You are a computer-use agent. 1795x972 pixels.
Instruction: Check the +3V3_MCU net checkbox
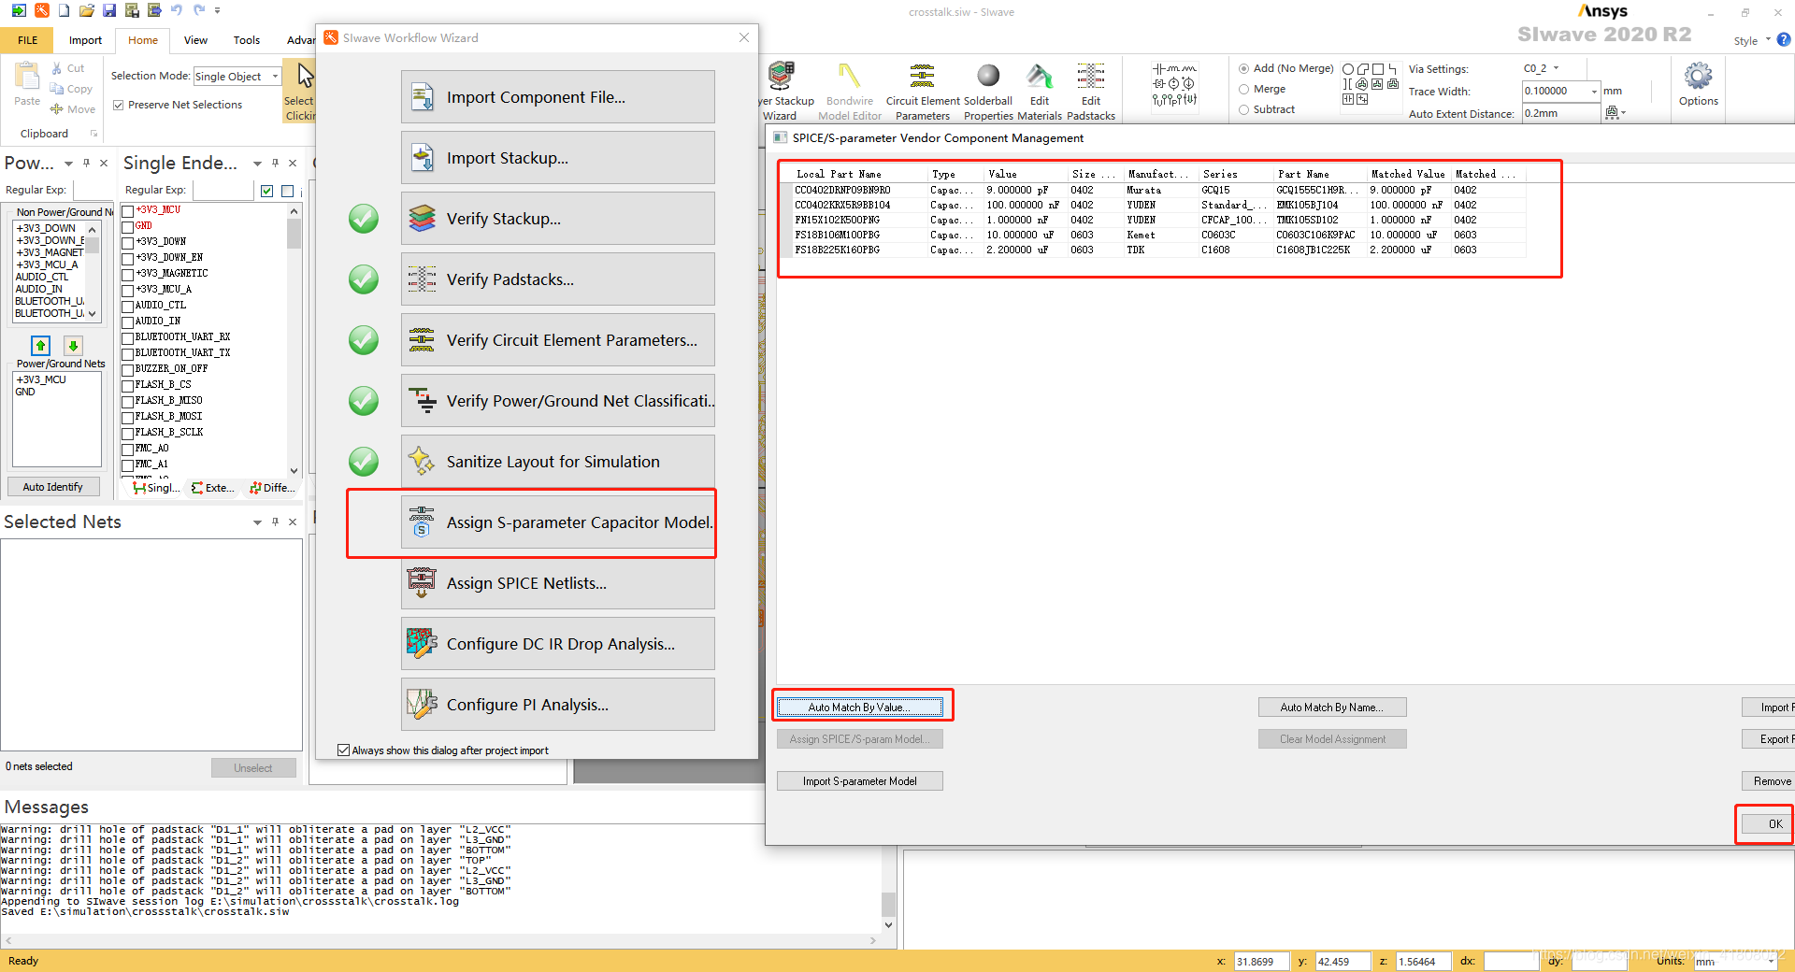pos(128,210)
